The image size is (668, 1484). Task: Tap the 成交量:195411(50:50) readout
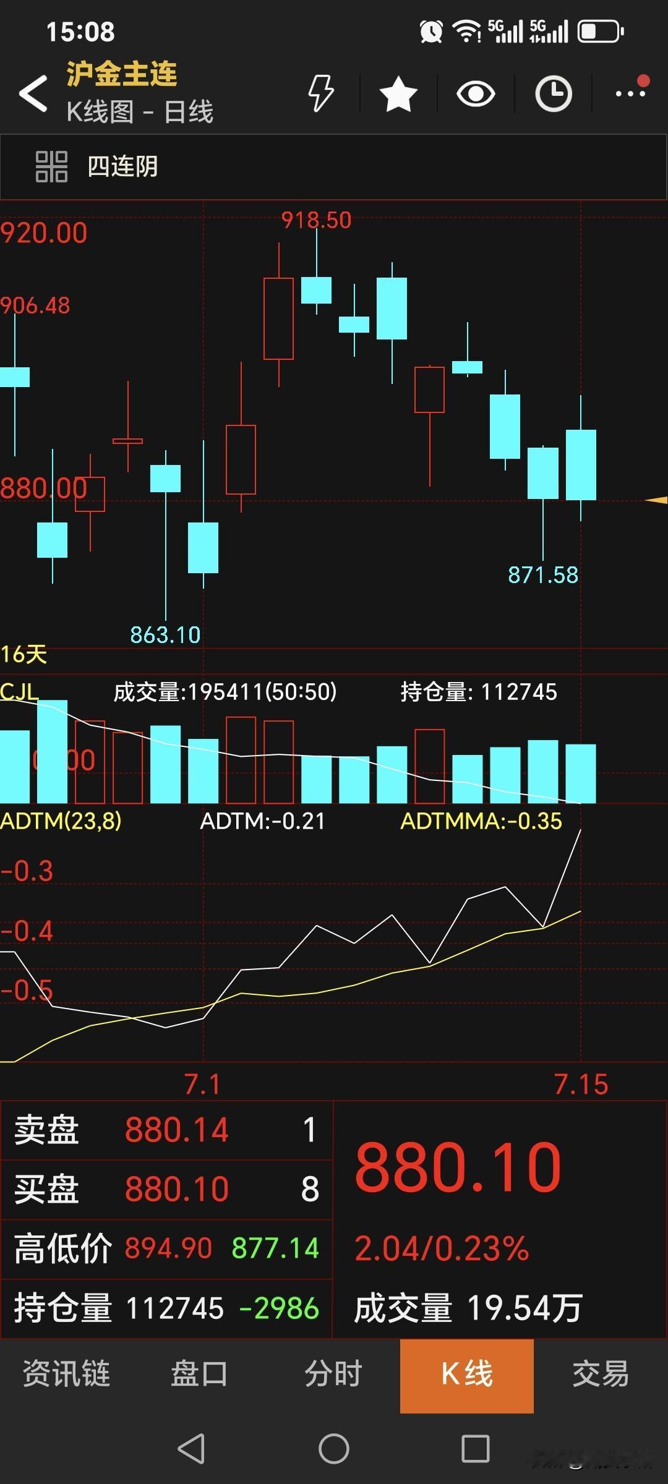[x=225, y=691]
